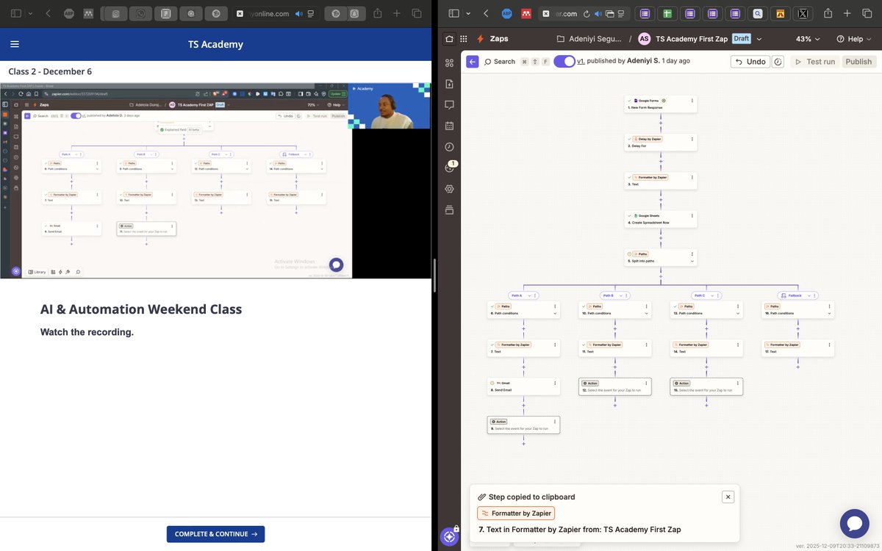Open three-dot menu on New Form Response step

tap(692, 101)
